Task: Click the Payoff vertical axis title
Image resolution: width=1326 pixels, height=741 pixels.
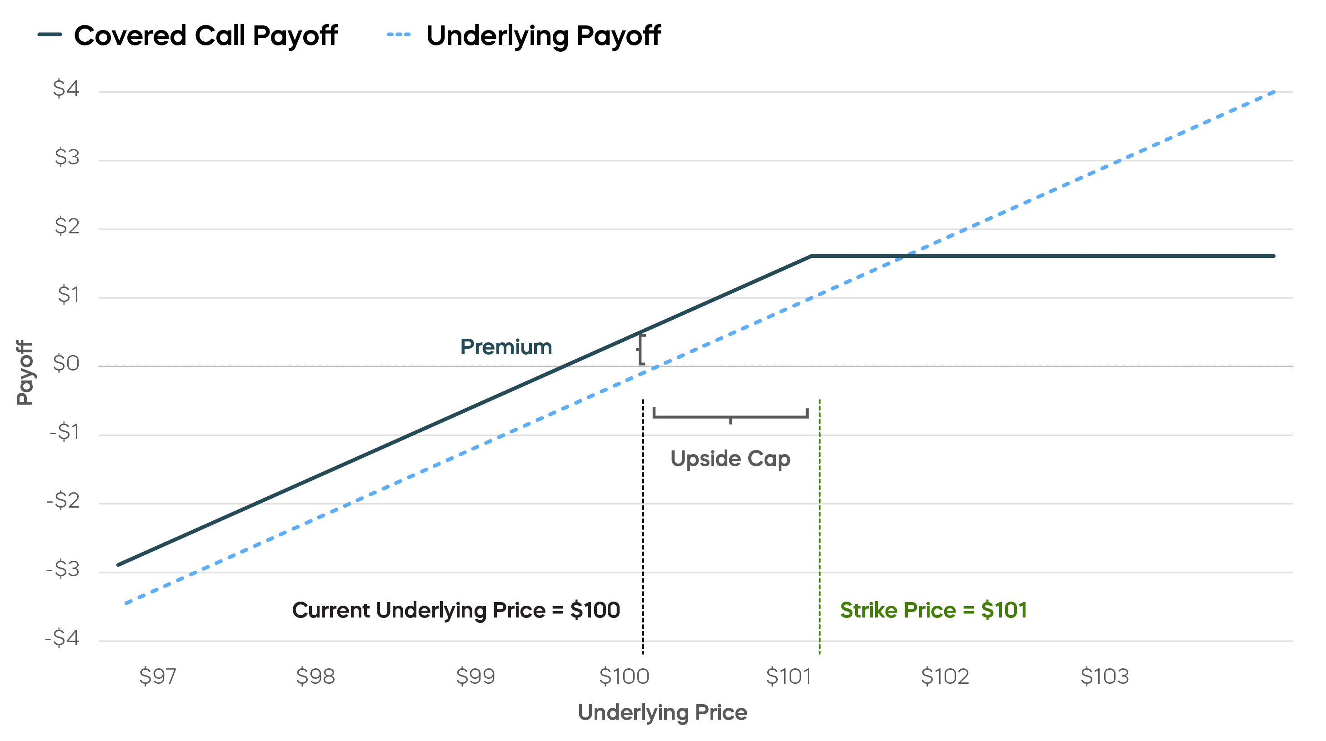Action: coord(24,373)
